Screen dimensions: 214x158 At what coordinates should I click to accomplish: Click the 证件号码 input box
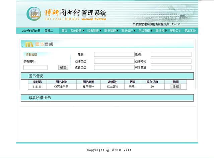171,61
